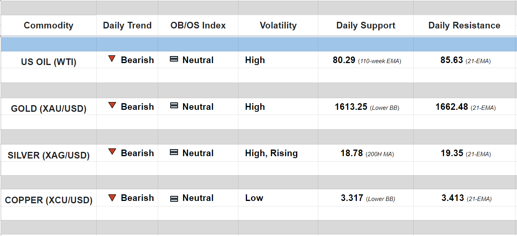The width and height of the screenshot is (517, 236).
Task: Click the Daily Resistance header cell
Action: 464,25
